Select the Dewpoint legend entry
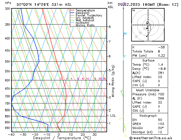The height and width of the screenshot is (140, 181). 83,13
